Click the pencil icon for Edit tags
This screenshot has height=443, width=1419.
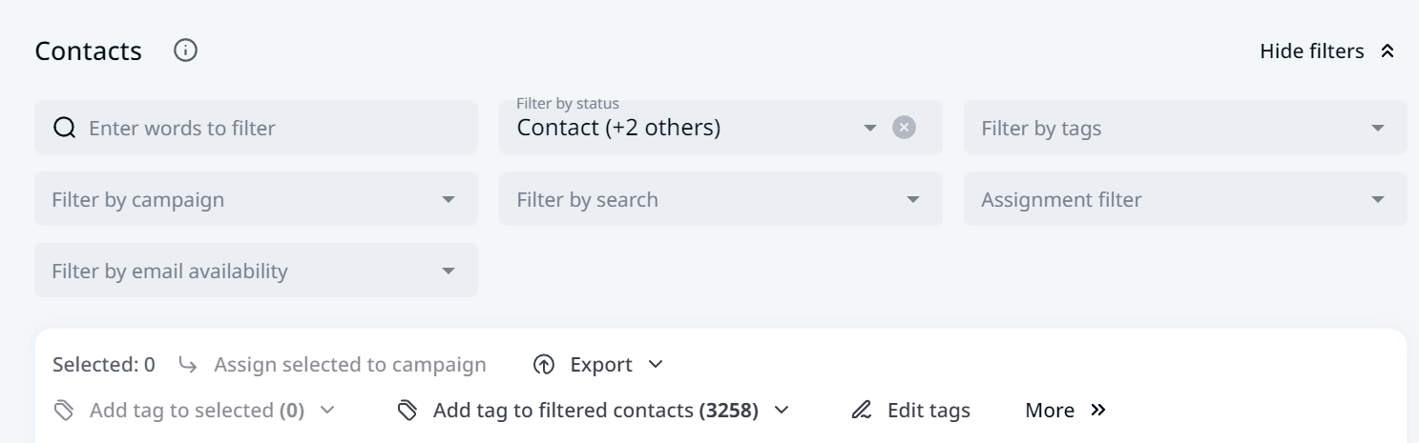click(x=862, y=411)
